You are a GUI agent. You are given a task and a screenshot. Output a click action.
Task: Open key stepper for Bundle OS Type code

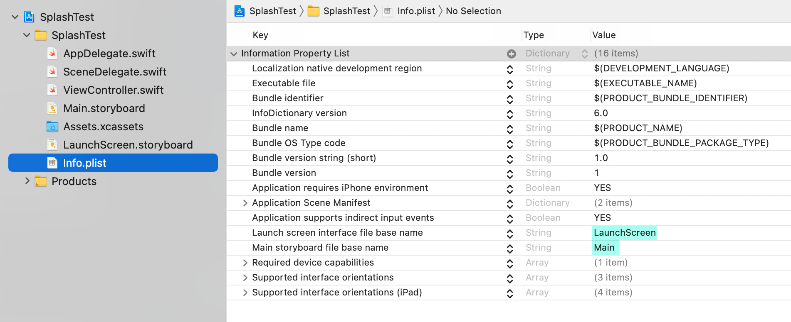(x=510, y=144)
